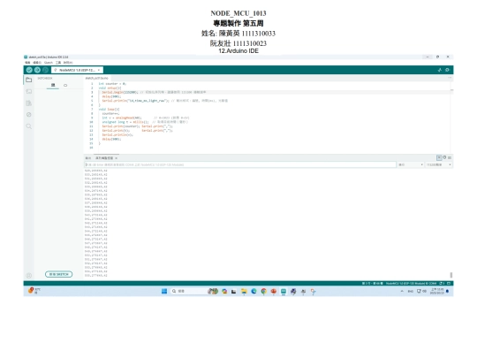Click the notifications icon in status bar
Screen dimensions: 477x358
tap(442, 284)
